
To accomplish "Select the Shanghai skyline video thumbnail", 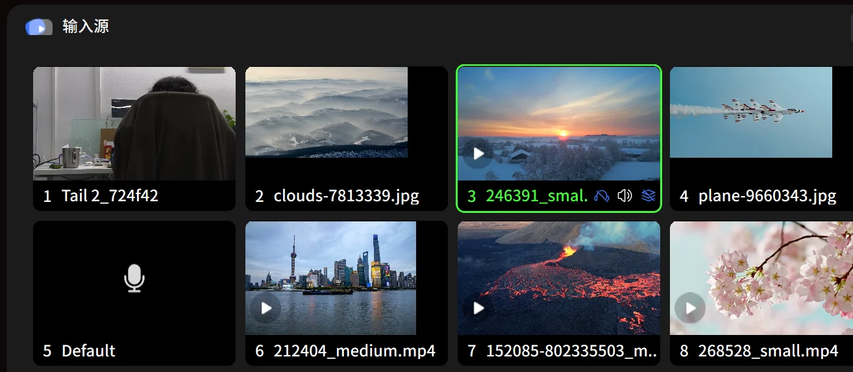I will [330, 278].
